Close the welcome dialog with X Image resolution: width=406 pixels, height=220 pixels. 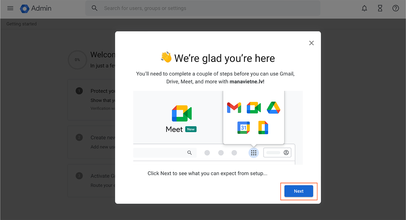tap(311, 43)
